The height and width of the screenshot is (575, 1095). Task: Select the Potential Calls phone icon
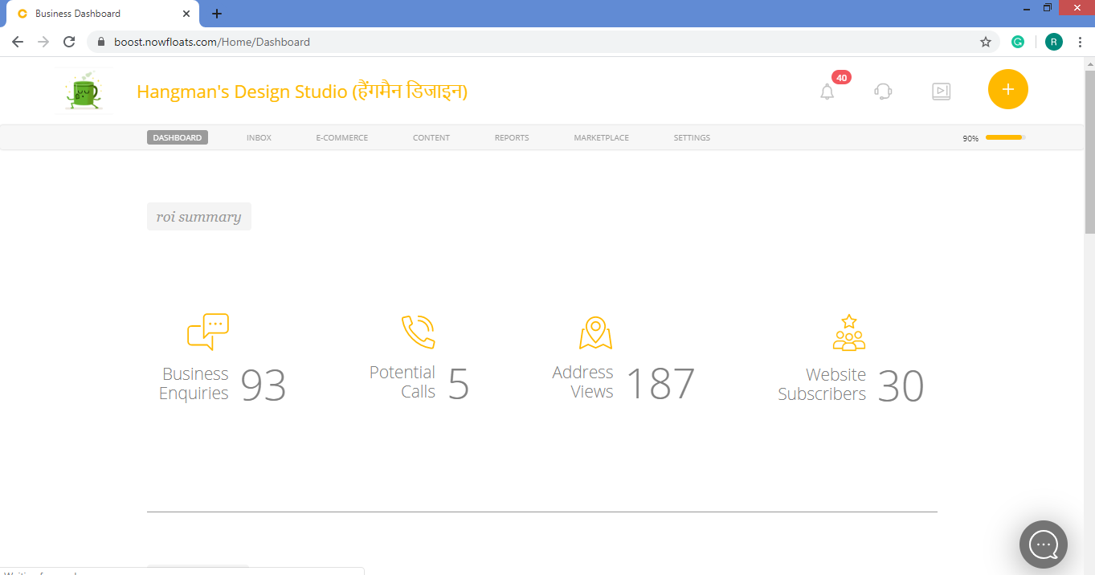[x=418, y=329]
